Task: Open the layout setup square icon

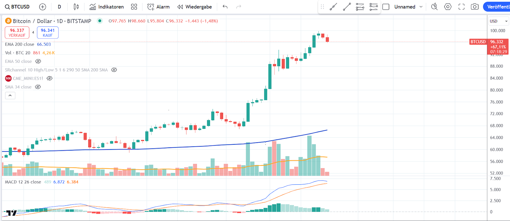Action: pyautogui.click(x=386, y=7)
